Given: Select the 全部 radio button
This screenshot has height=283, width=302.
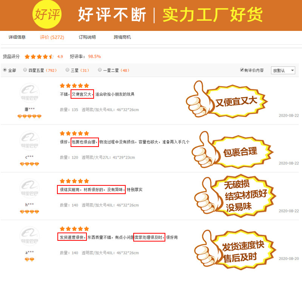Looking at the screenshot, I should pyautogui.click(x=5, y=70).
